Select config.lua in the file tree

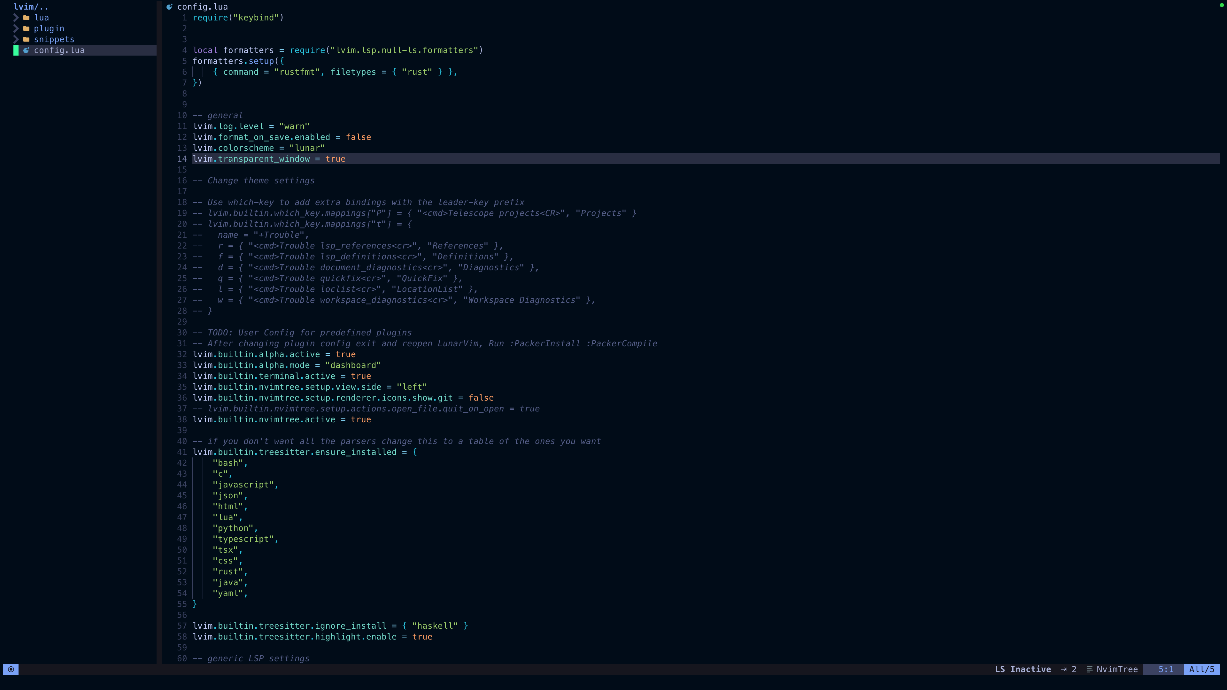85,50
